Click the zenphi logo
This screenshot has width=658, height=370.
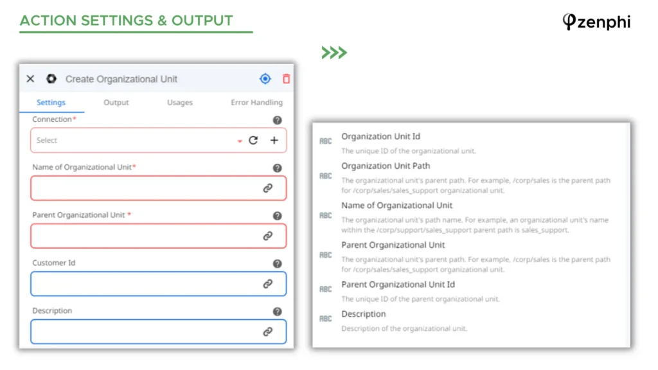596,22
